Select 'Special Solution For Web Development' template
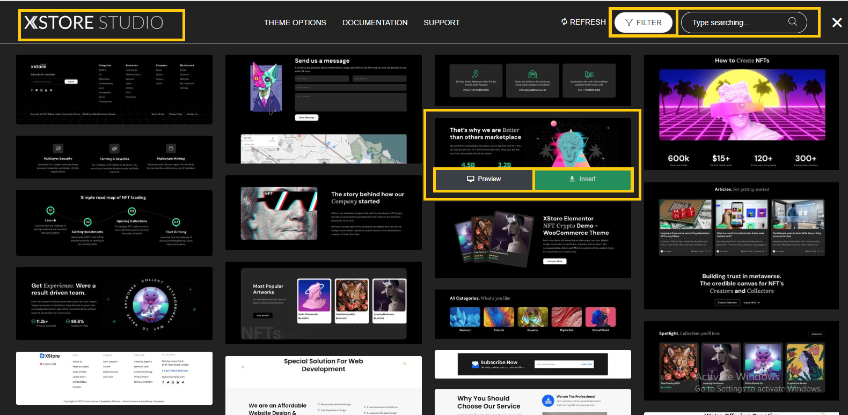Screen dimensions: 848x415 click(x=324, y=386)
